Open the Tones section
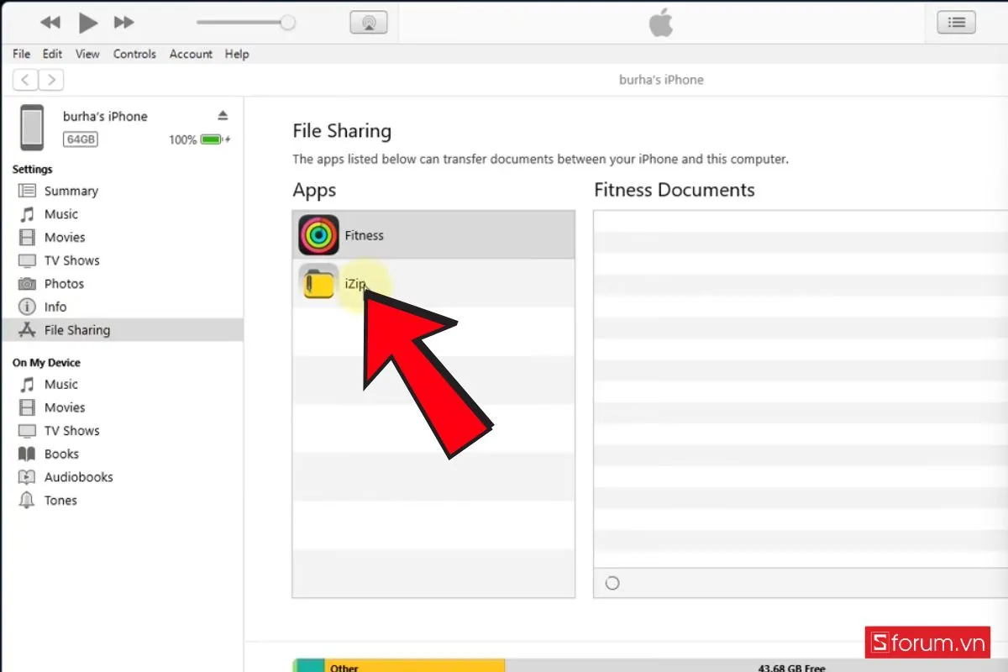The image size is (1008, 672). [60, 500]
